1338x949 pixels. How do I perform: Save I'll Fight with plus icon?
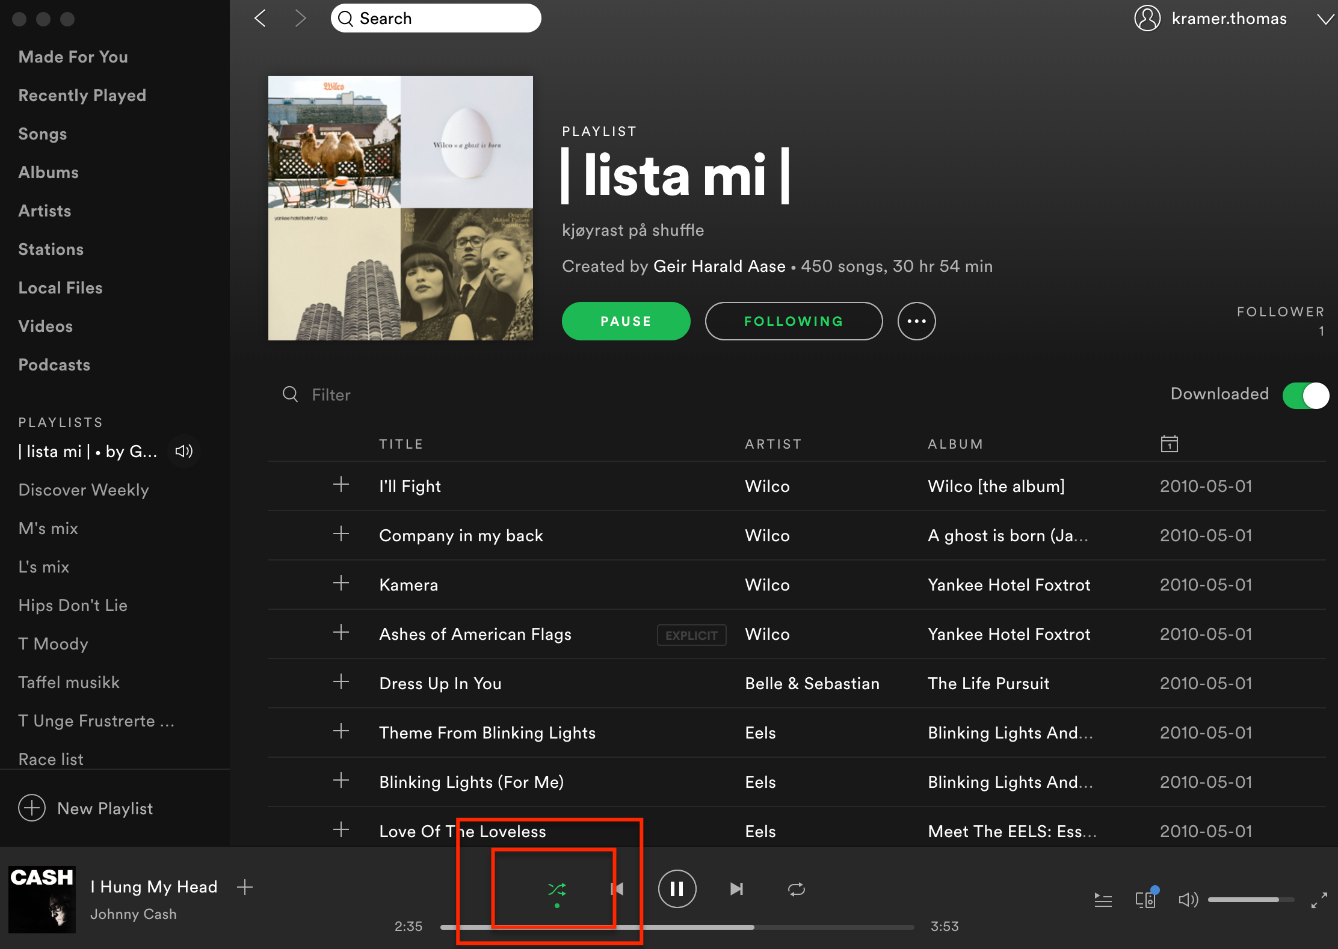click(x=341, y=485)
